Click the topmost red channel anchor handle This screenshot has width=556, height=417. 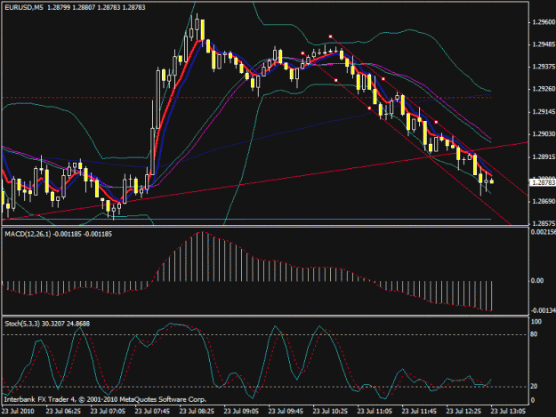coord(330,36)
